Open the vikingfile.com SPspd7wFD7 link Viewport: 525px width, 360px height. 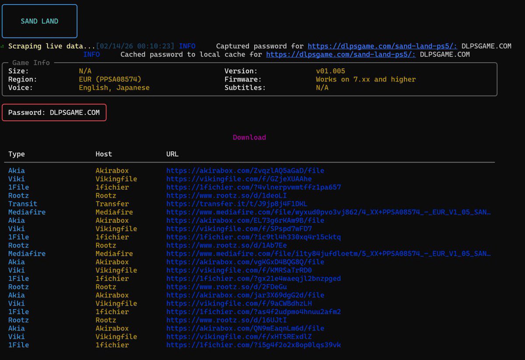[x=239, y=228]
